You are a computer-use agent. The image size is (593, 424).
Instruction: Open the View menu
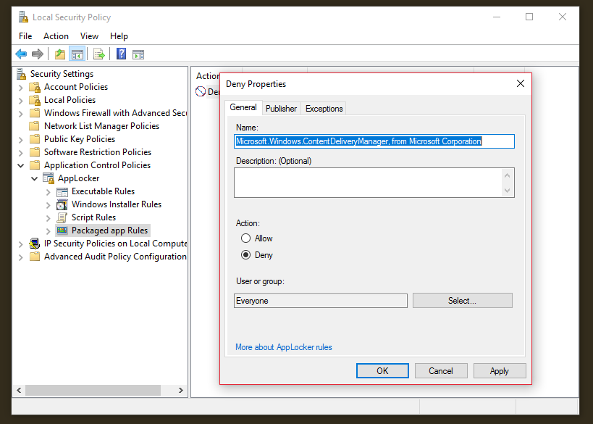[89, 36]
